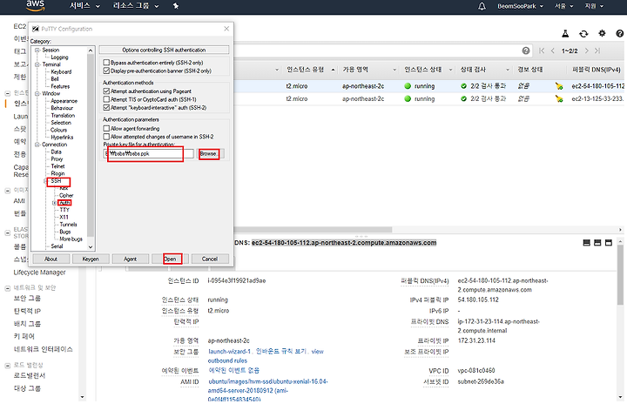
Task: Go to last page of instances
Action: [597, 50]
